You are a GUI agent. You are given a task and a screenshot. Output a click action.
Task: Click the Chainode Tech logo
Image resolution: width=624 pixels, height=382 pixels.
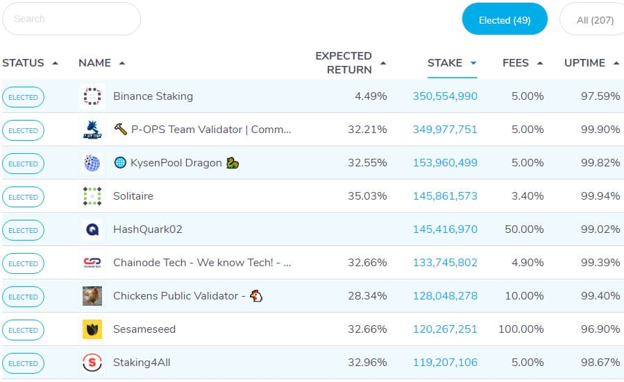tap(92, 263)
